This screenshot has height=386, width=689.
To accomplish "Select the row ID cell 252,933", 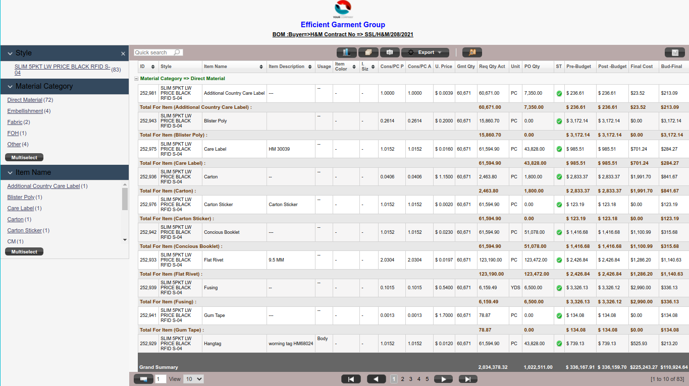I will 148,260.
